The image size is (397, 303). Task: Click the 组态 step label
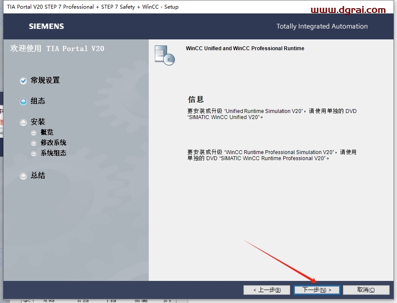(x=38, y=101)
